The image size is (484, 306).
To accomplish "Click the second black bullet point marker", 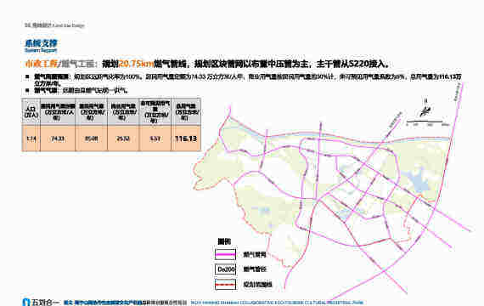I will tap(27, 91).
